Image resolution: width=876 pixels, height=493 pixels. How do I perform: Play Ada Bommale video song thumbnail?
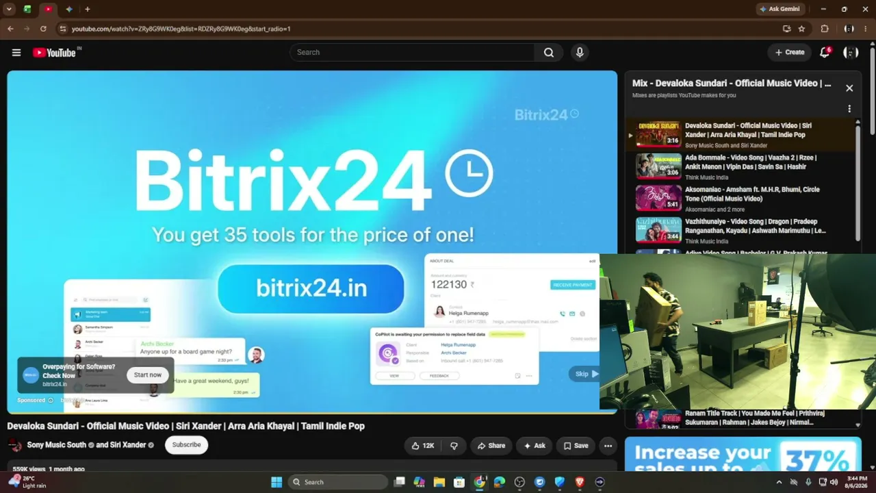658,166
